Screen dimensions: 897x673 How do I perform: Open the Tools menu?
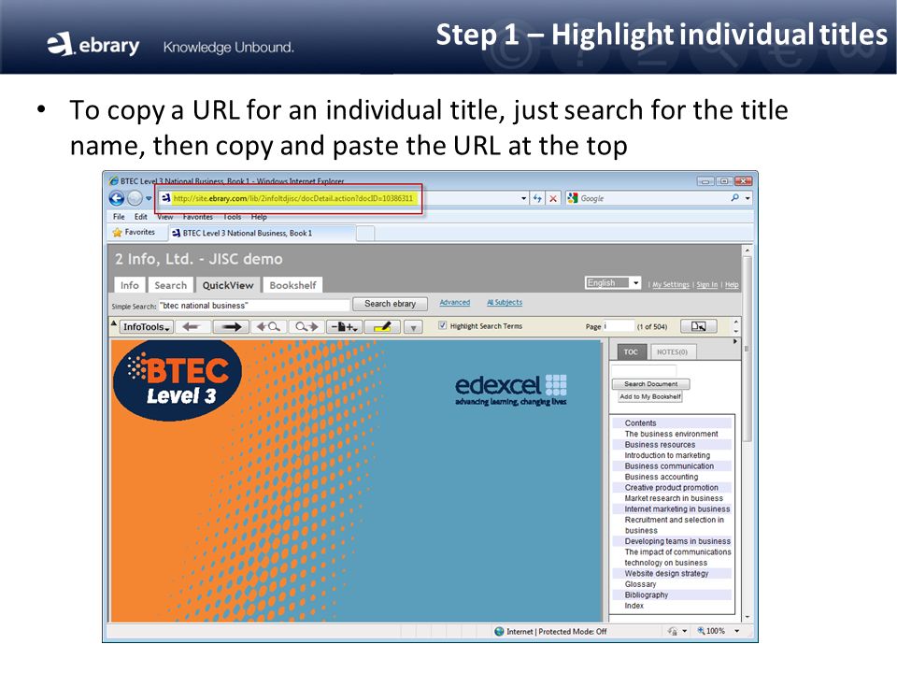233,217
